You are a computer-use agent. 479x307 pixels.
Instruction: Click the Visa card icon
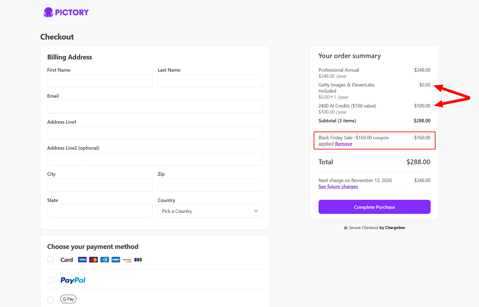click(x=82, y=260)
